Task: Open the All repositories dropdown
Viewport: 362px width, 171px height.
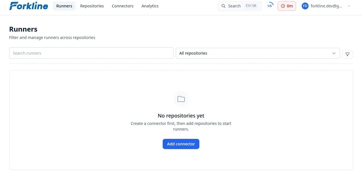Action: (x=258, y=53)
